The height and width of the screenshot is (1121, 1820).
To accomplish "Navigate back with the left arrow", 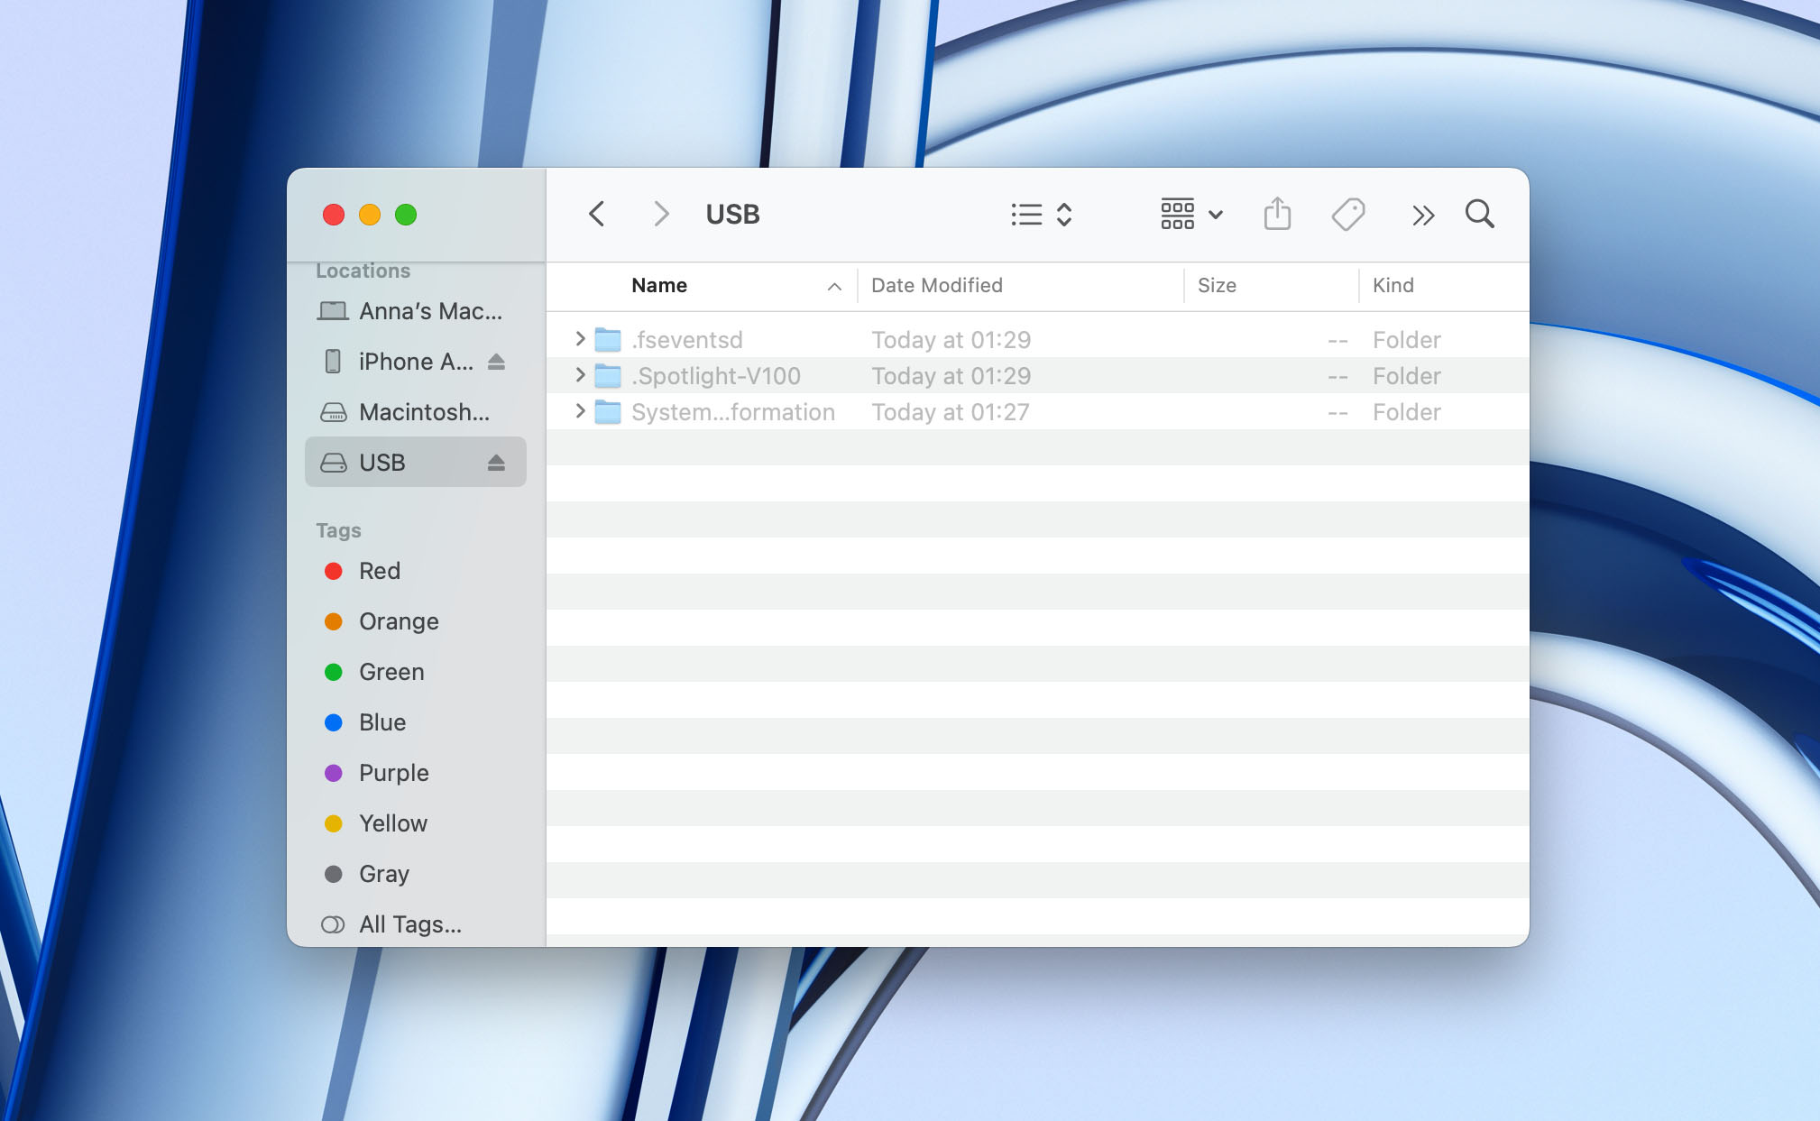I will [596, 214].
